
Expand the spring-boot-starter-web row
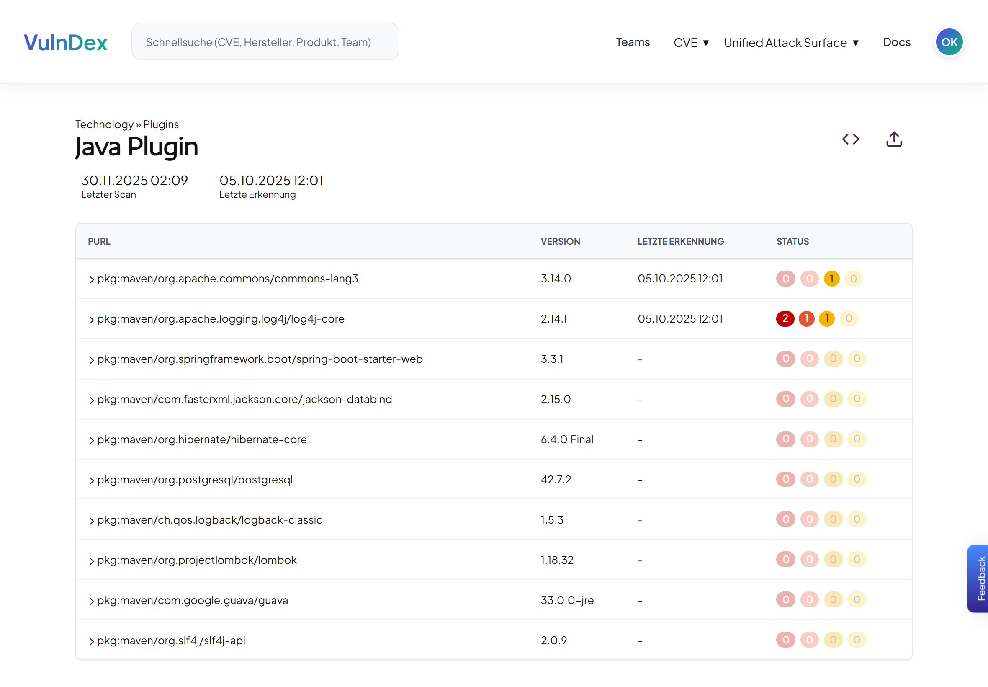pyautogui.click(x=91, y=359)
